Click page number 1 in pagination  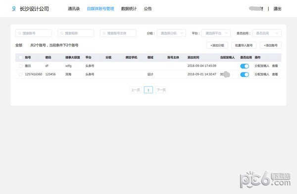148,90
